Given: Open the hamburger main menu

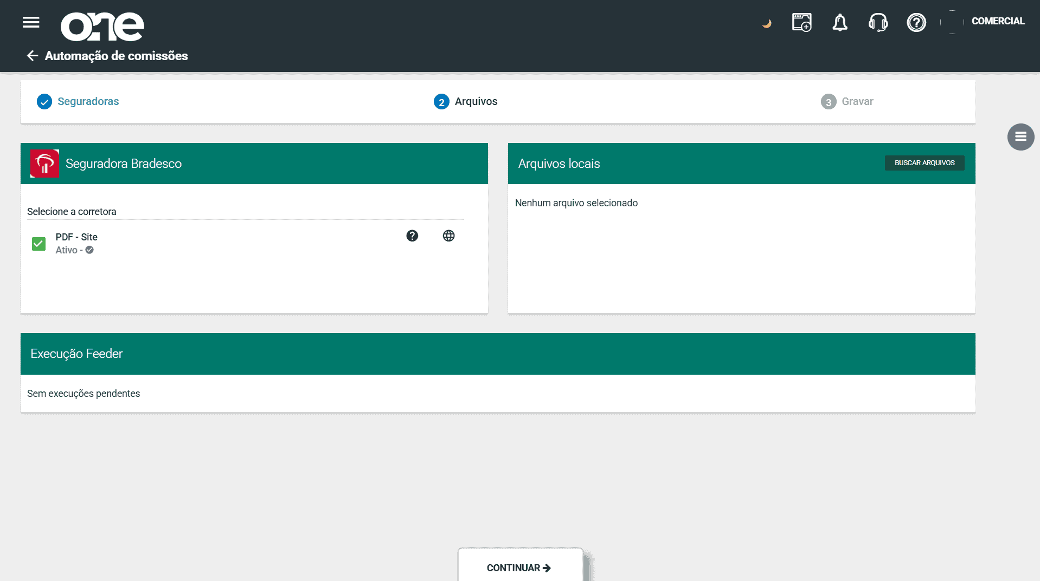Looking at the screenshot, I should [31, 22].
